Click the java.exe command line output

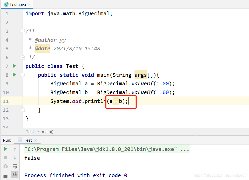click(107, 149)
